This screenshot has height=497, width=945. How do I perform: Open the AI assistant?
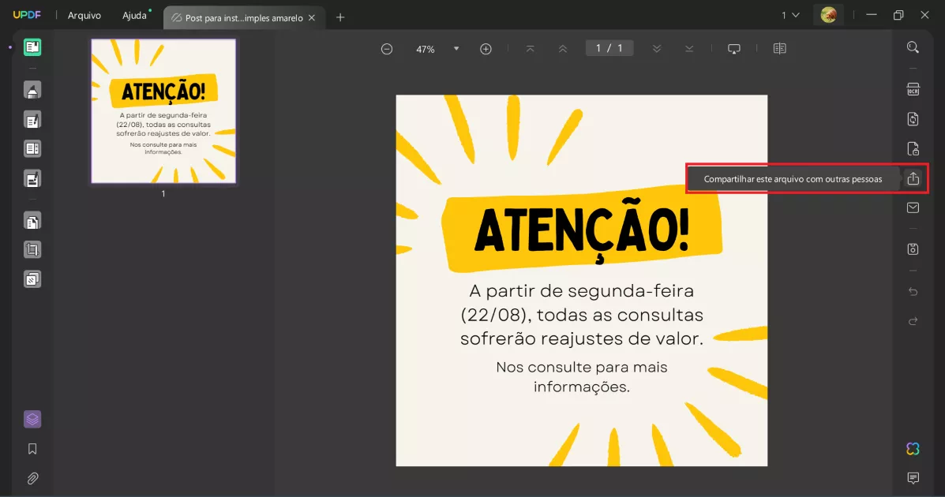coord(913,448)
